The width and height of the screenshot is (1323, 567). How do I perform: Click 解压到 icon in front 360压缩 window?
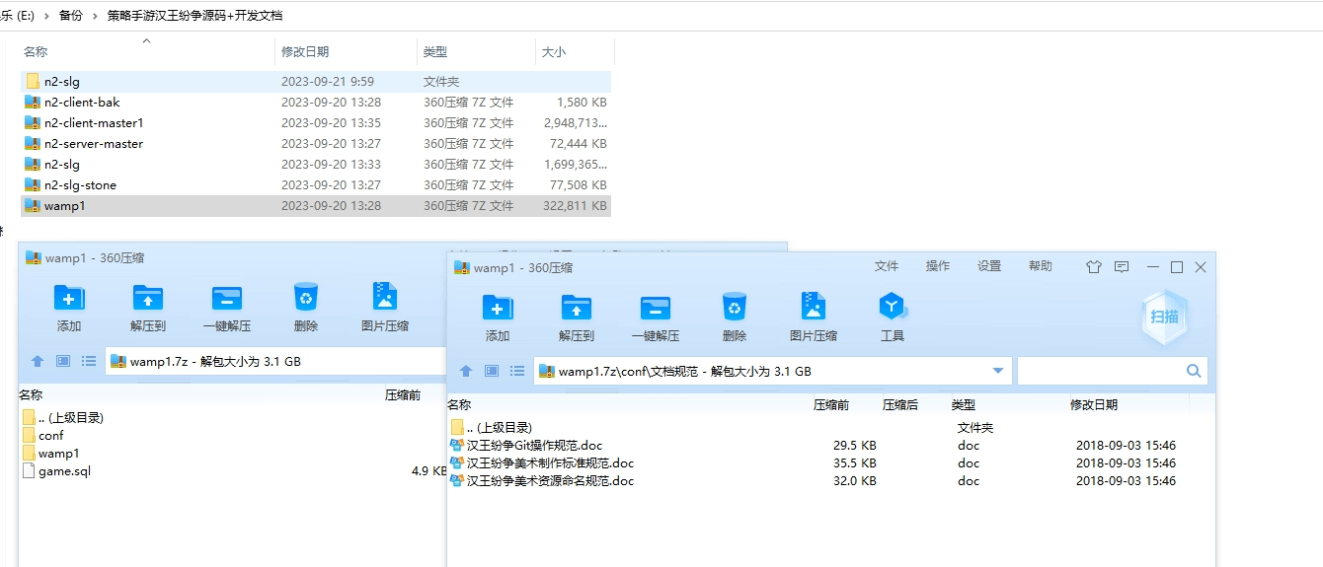577,307
